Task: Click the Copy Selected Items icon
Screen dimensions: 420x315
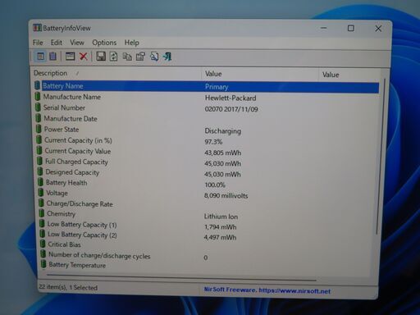Action: (127, 57)
